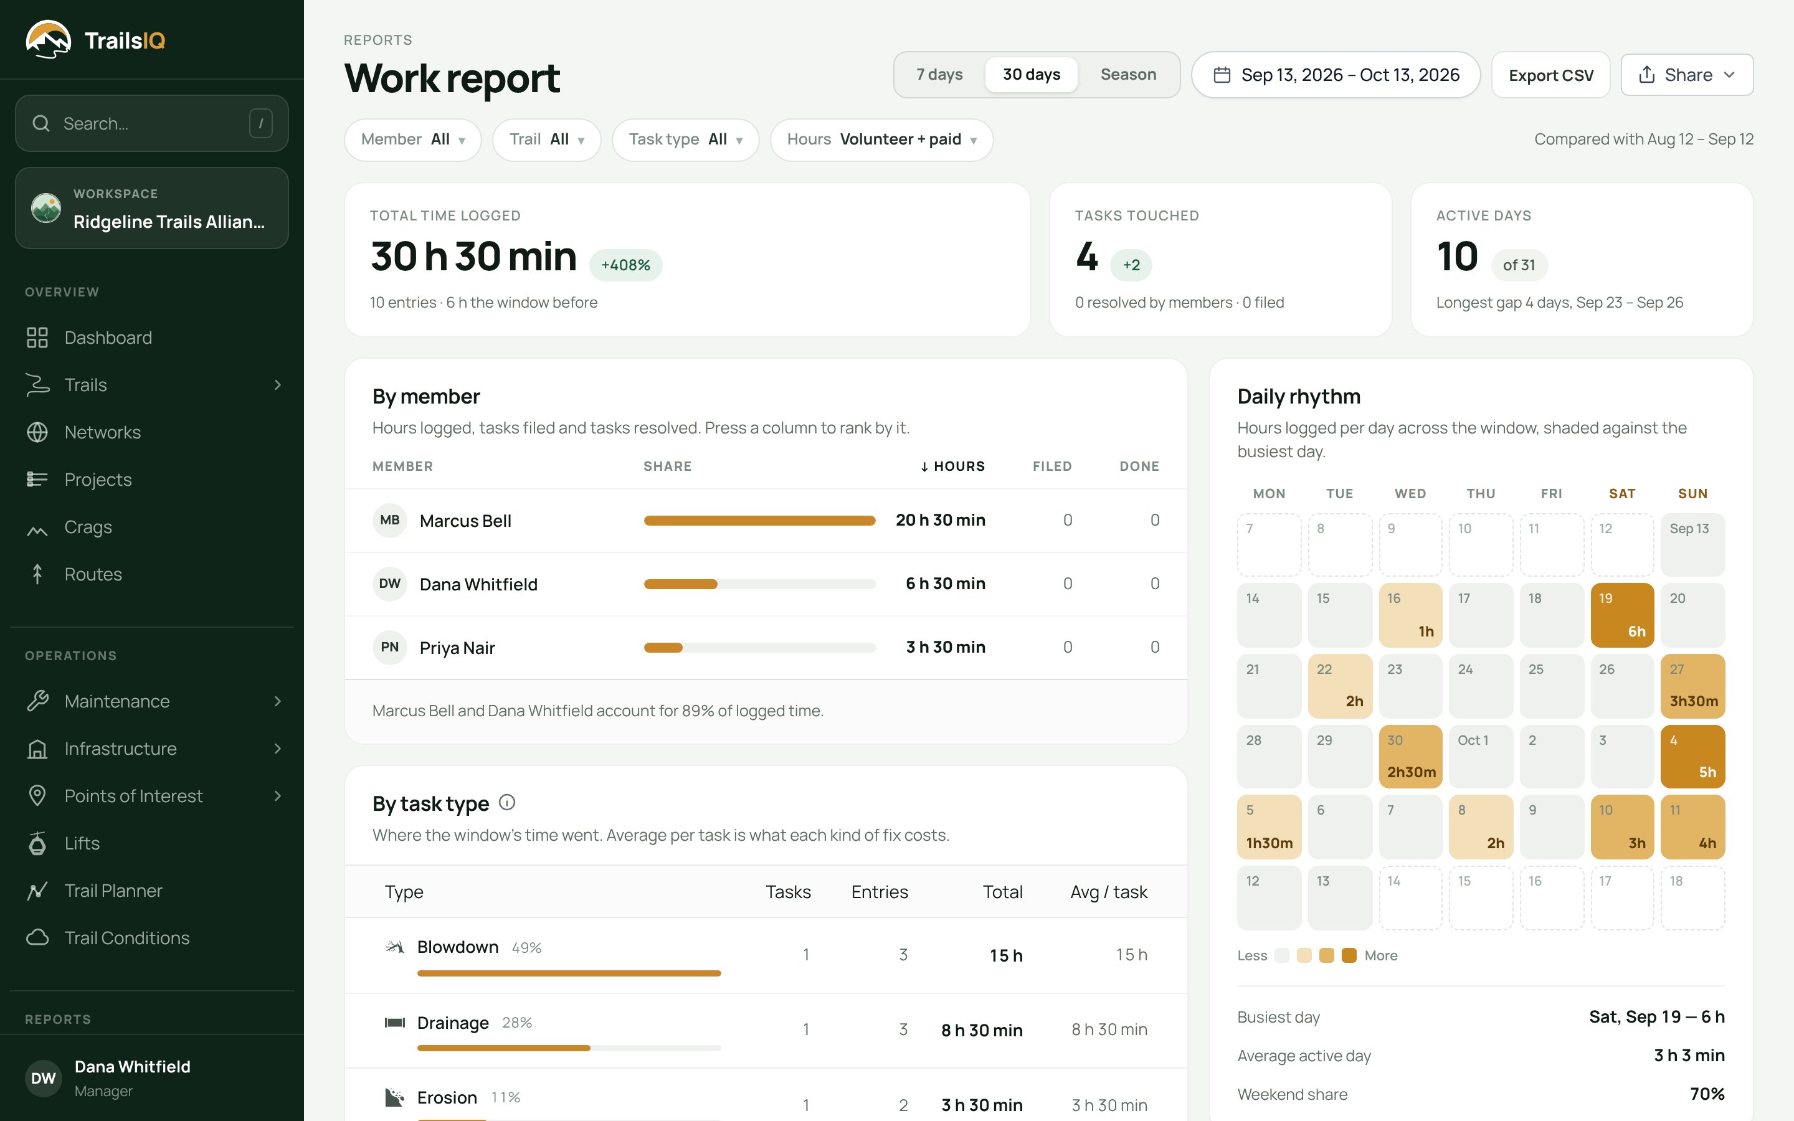Sort members by Hours column
Screen dimensions: 1794x1121
[x=952, y=466]
